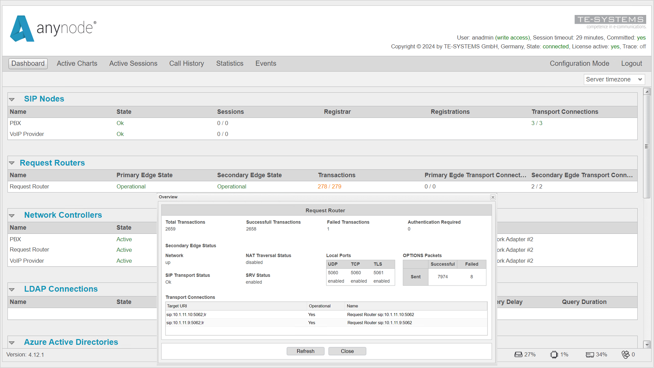Close the Overview popup with X
The height and width of the screenshot is (368, 654).
(493, 197)
